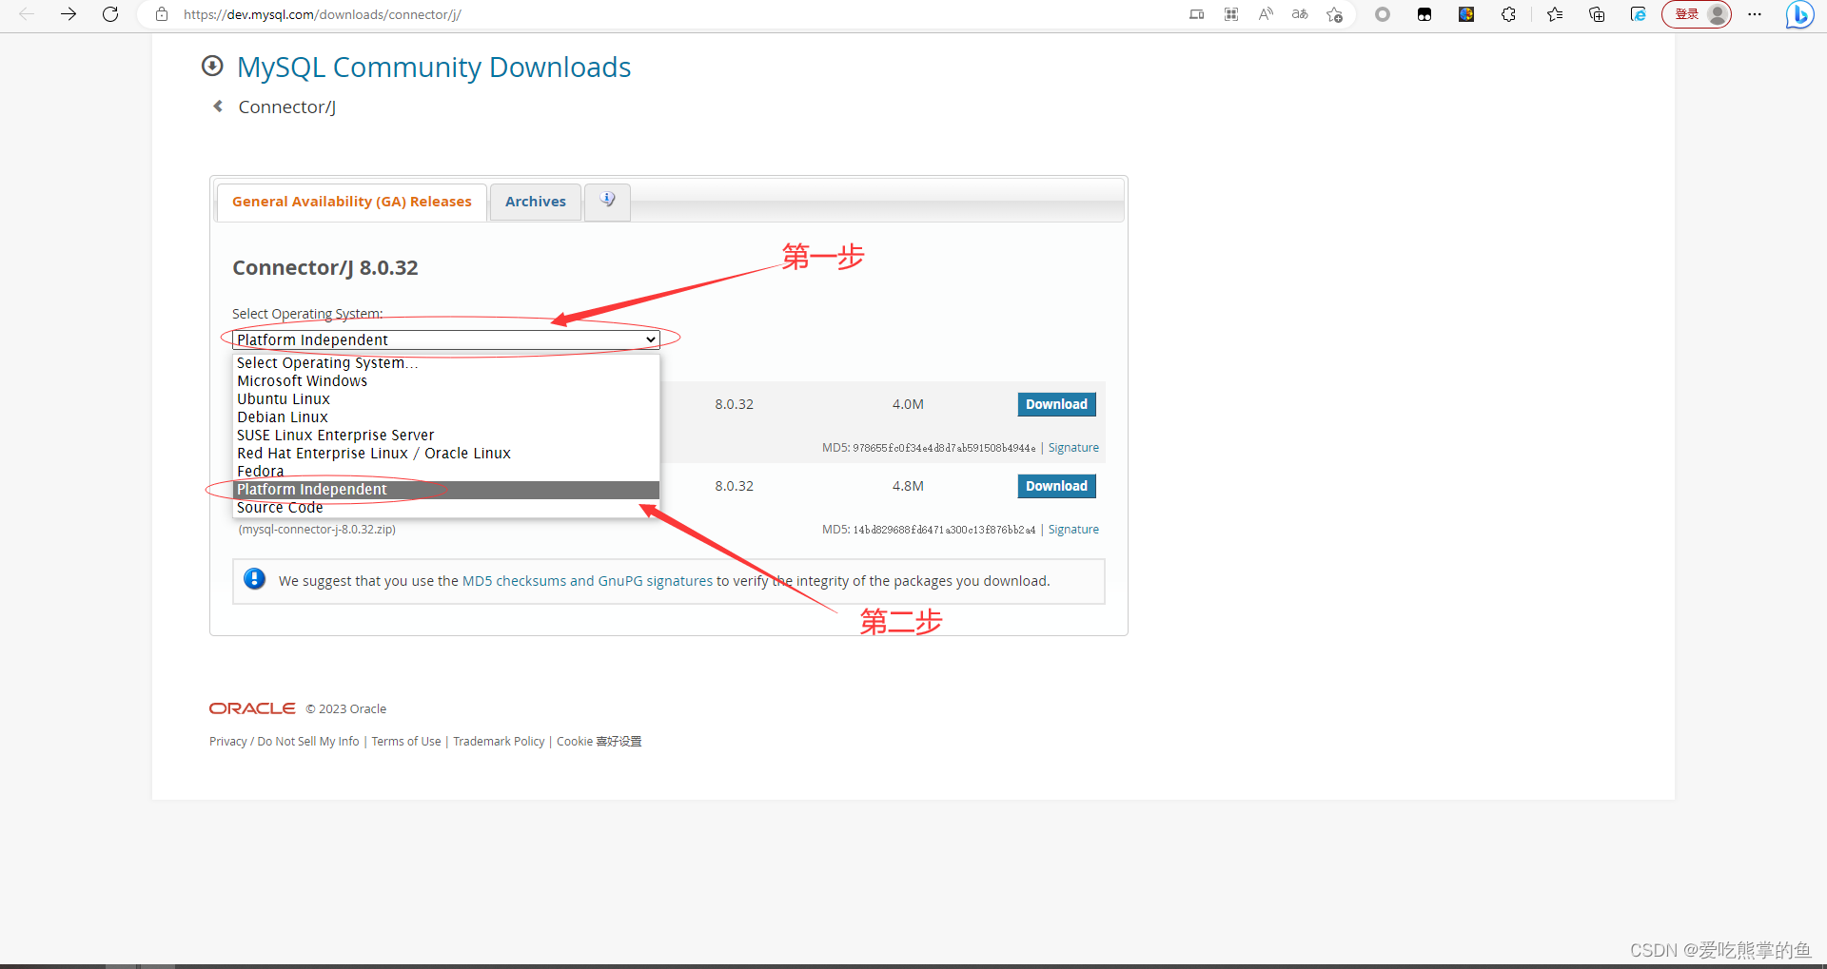Screen dimensions: 1827x969
Task: Open the browser Settings and more menu
Action: click(x=1756, y=14)
